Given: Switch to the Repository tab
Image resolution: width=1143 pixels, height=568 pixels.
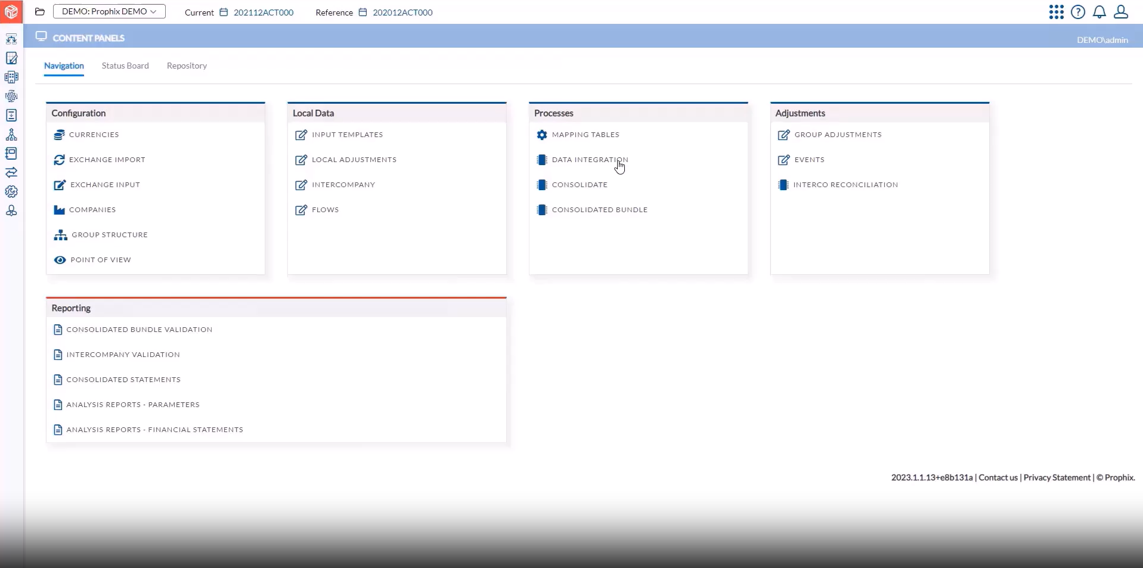Looking at the screenshot, I should 187,66.
